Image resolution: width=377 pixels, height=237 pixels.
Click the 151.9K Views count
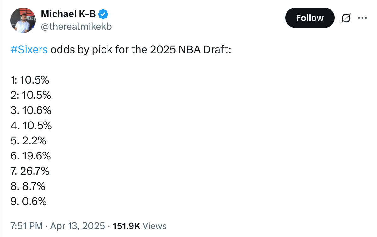(139, 226)
